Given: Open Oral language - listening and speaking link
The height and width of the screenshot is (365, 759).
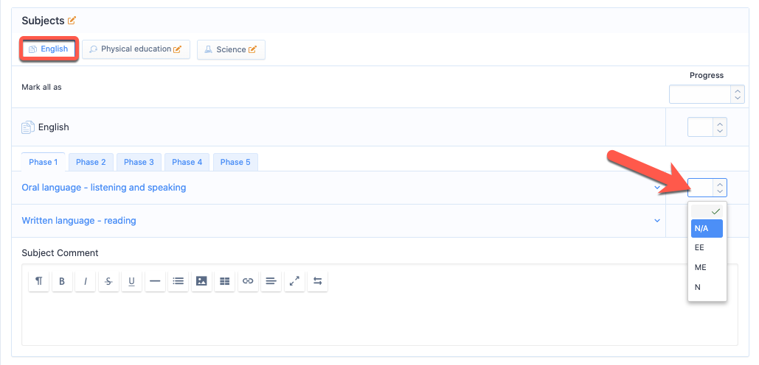Looking at the screenshot, I should [x=103, y=188].
